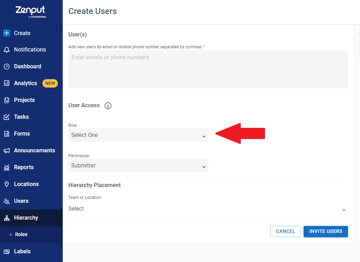Click the Analytics chart icon

pyautogui.click(x=7, y=83)
